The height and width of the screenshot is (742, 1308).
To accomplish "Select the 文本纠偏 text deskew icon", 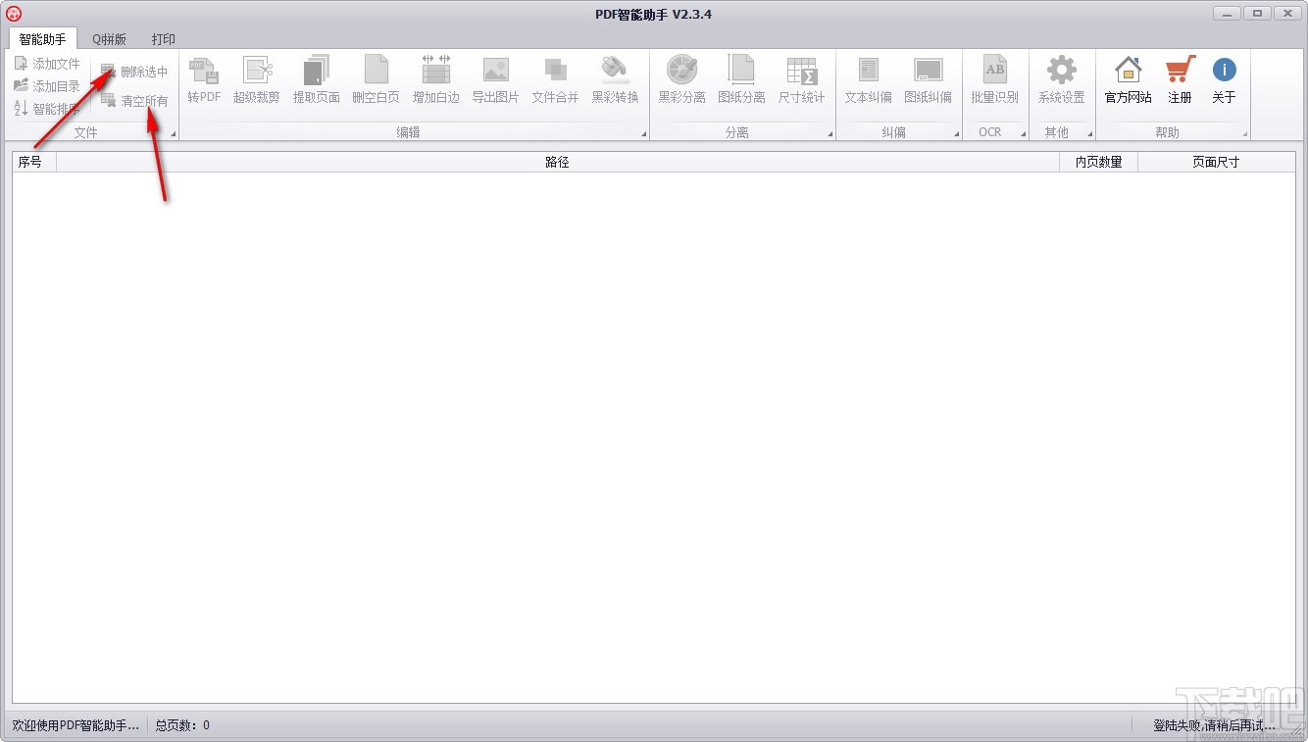I will 868,80.
